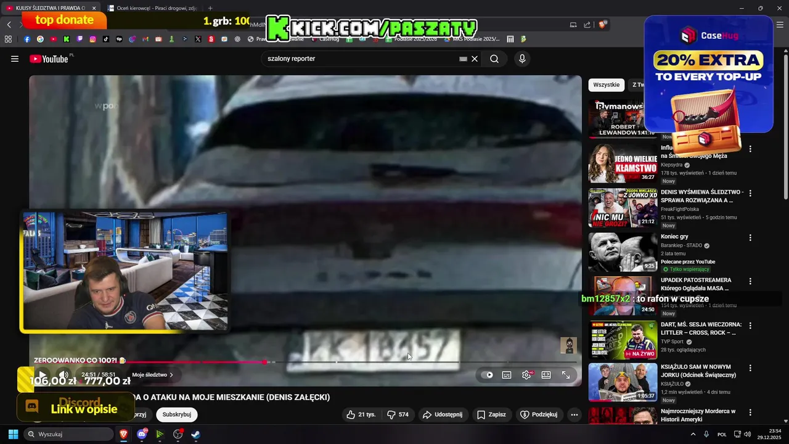Toggle autoplay switch in the player
This screenshot has width=789, height=444.
(488, 375)
